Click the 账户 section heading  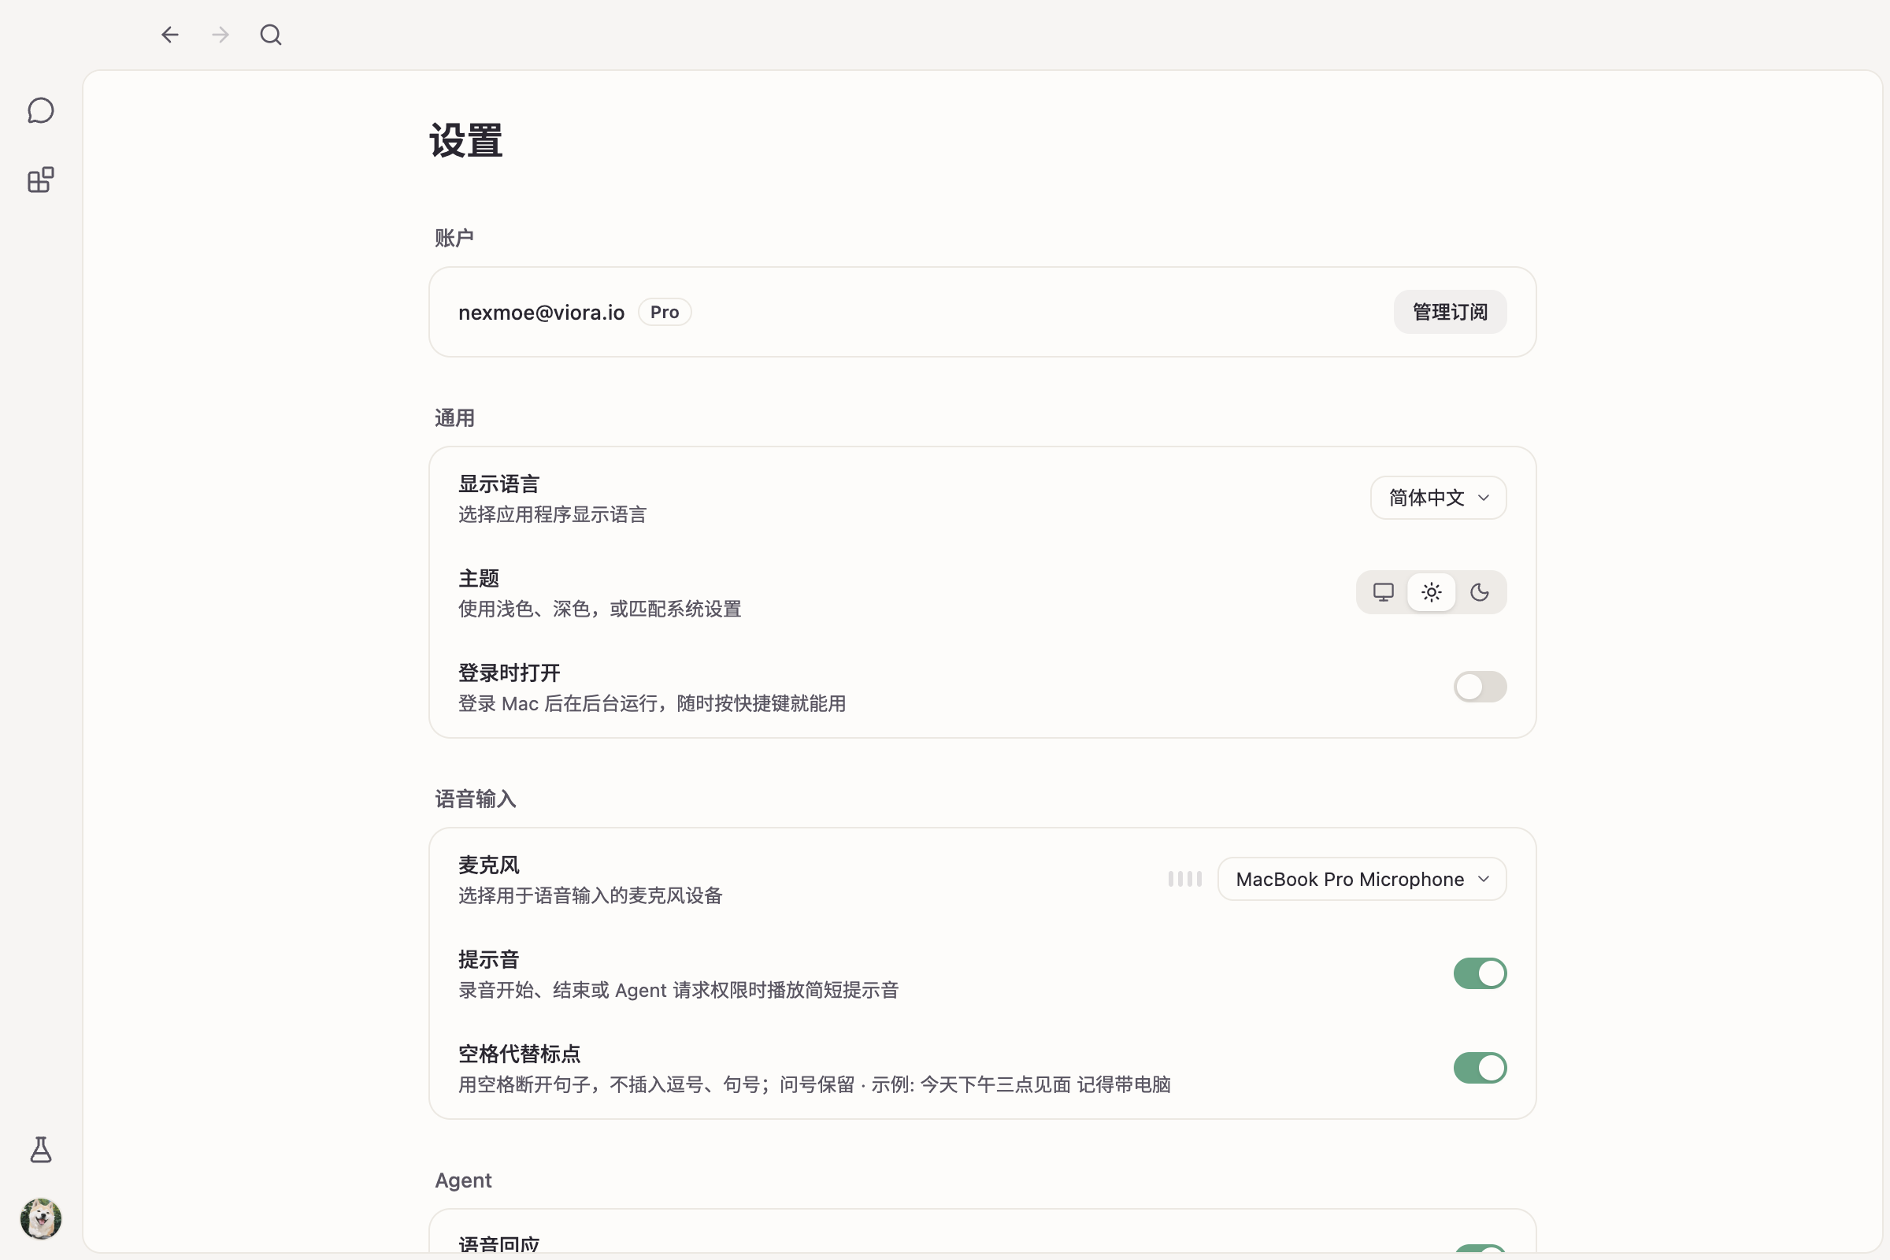click(x=454, y=238)
